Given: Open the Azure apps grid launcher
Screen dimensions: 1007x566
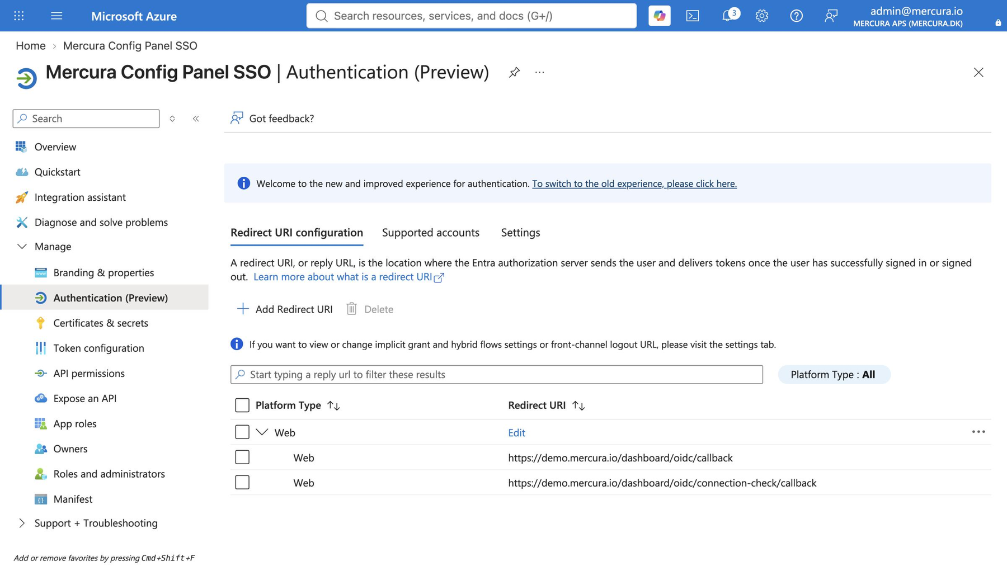Looking at the screenshot, I should tap(18, 16).
